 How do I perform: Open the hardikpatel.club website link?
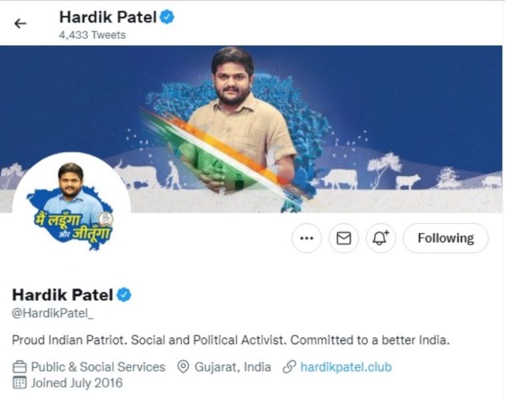(346, 367)
